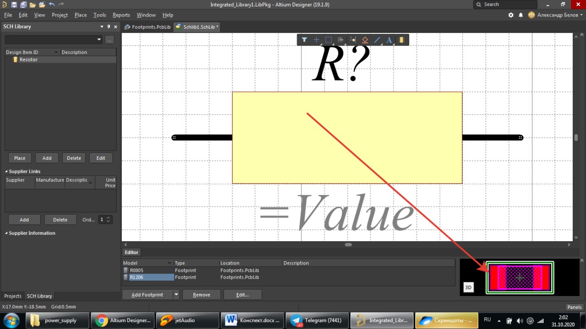The width and height of the screenshot is (586, 329).
Task: Click the Align objects tool
Action: coord(341,40)
